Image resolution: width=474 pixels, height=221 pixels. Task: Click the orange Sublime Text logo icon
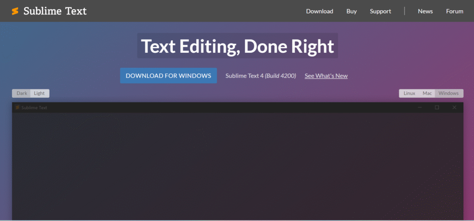pos(15,11)
